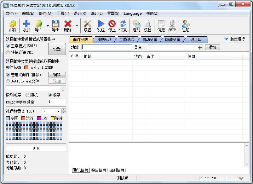Click the 停止 (Stop) toolbar icon
Image resolution: width=253 pixels, height=184 pixels.
[x=112, y=26]
